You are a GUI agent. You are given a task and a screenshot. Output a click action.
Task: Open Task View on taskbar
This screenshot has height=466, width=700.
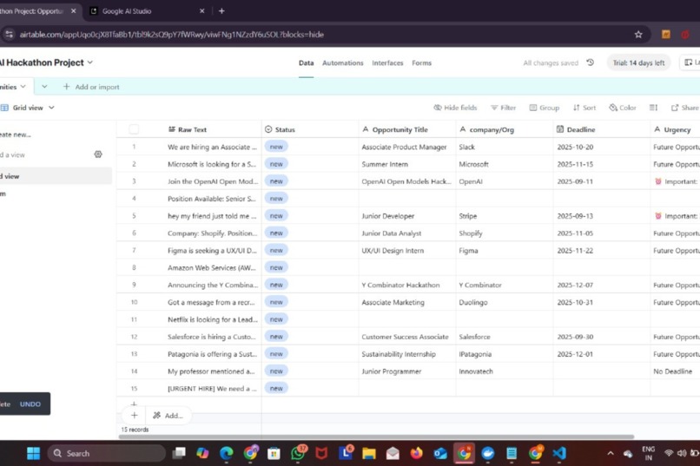[x=179, y=453]
